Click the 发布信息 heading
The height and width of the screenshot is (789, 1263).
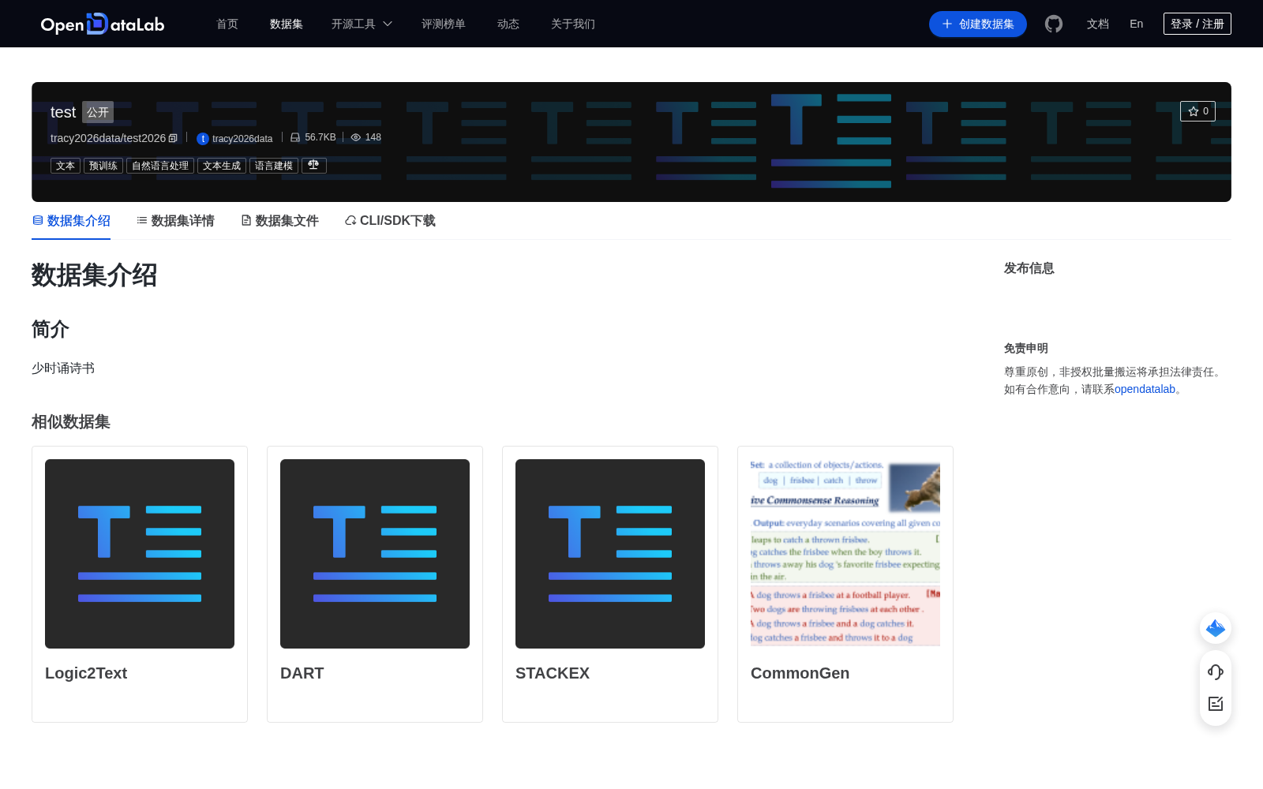(x=1029, y=268)
